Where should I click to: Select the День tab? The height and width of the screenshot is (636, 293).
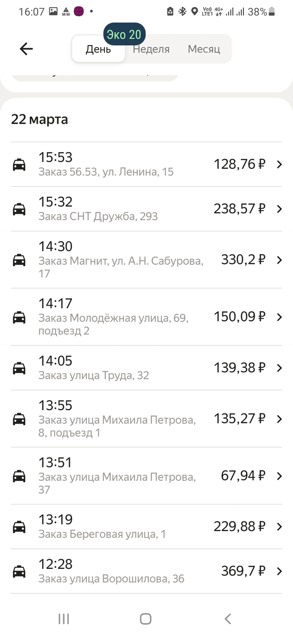[98, 49]
